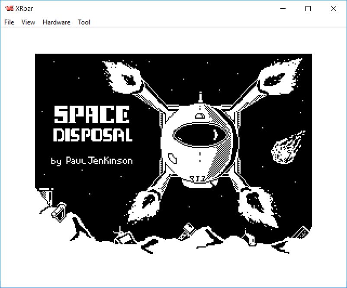Click the DISPOSAL title word
The width and height of the screenshot is (347, 288).
click(x=93, y=136)
